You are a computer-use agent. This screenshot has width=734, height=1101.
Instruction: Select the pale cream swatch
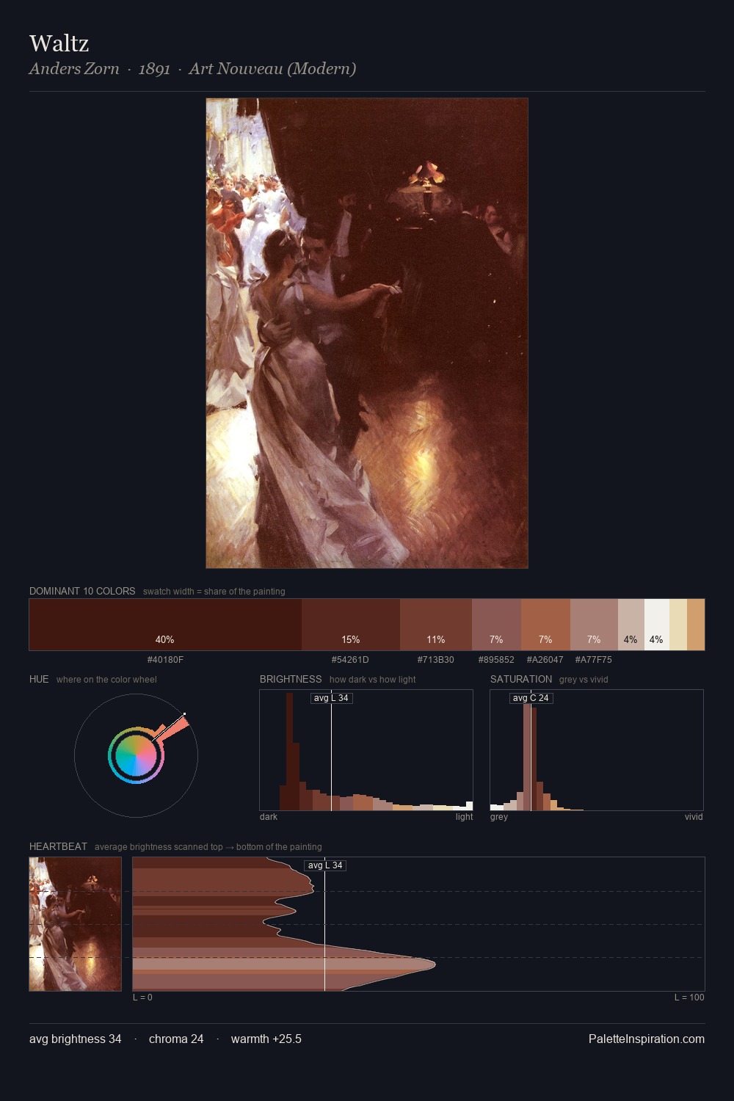coord(678,625)
